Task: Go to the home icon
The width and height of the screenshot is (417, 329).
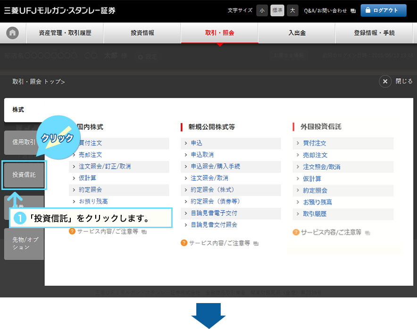Action: click(12, 33)
